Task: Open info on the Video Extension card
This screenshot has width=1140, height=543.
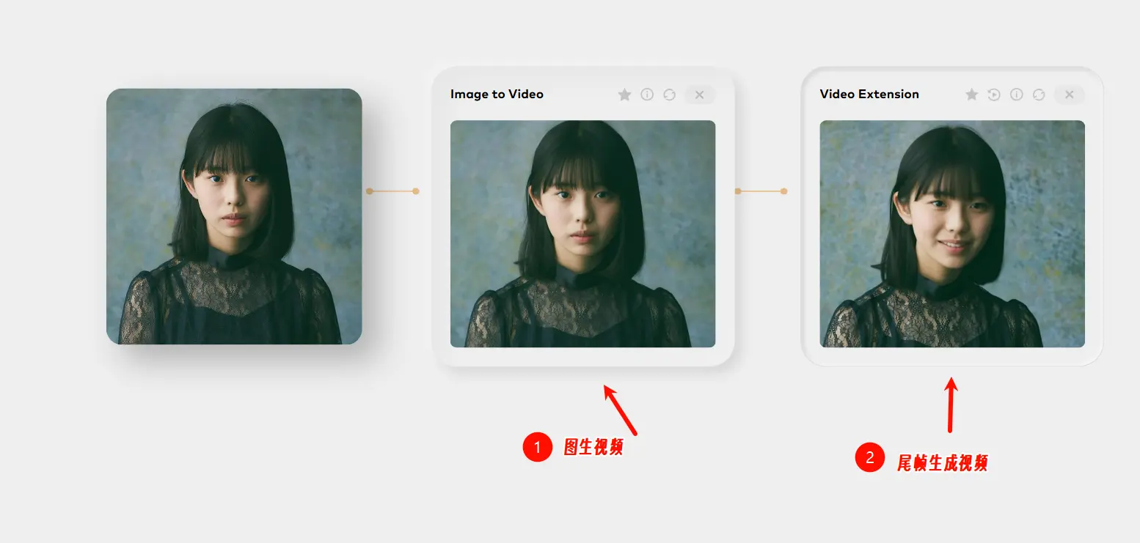Action: coord(1017,95)
